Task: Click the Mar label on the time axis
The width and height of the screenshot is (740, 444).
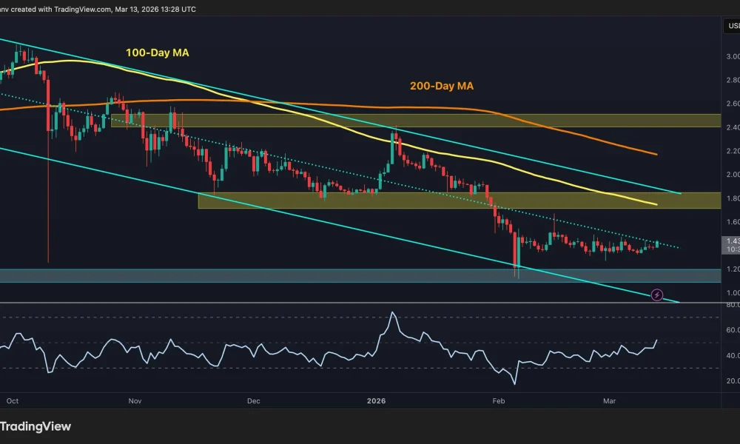Action: coord(609,400)
